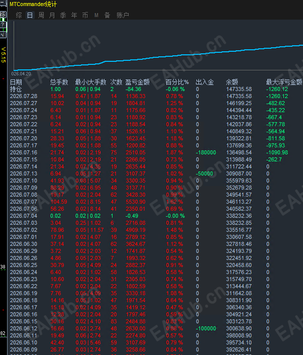Click balance 338232.85
The width and height of the screenshot is (303, 355).
point(239,223)
